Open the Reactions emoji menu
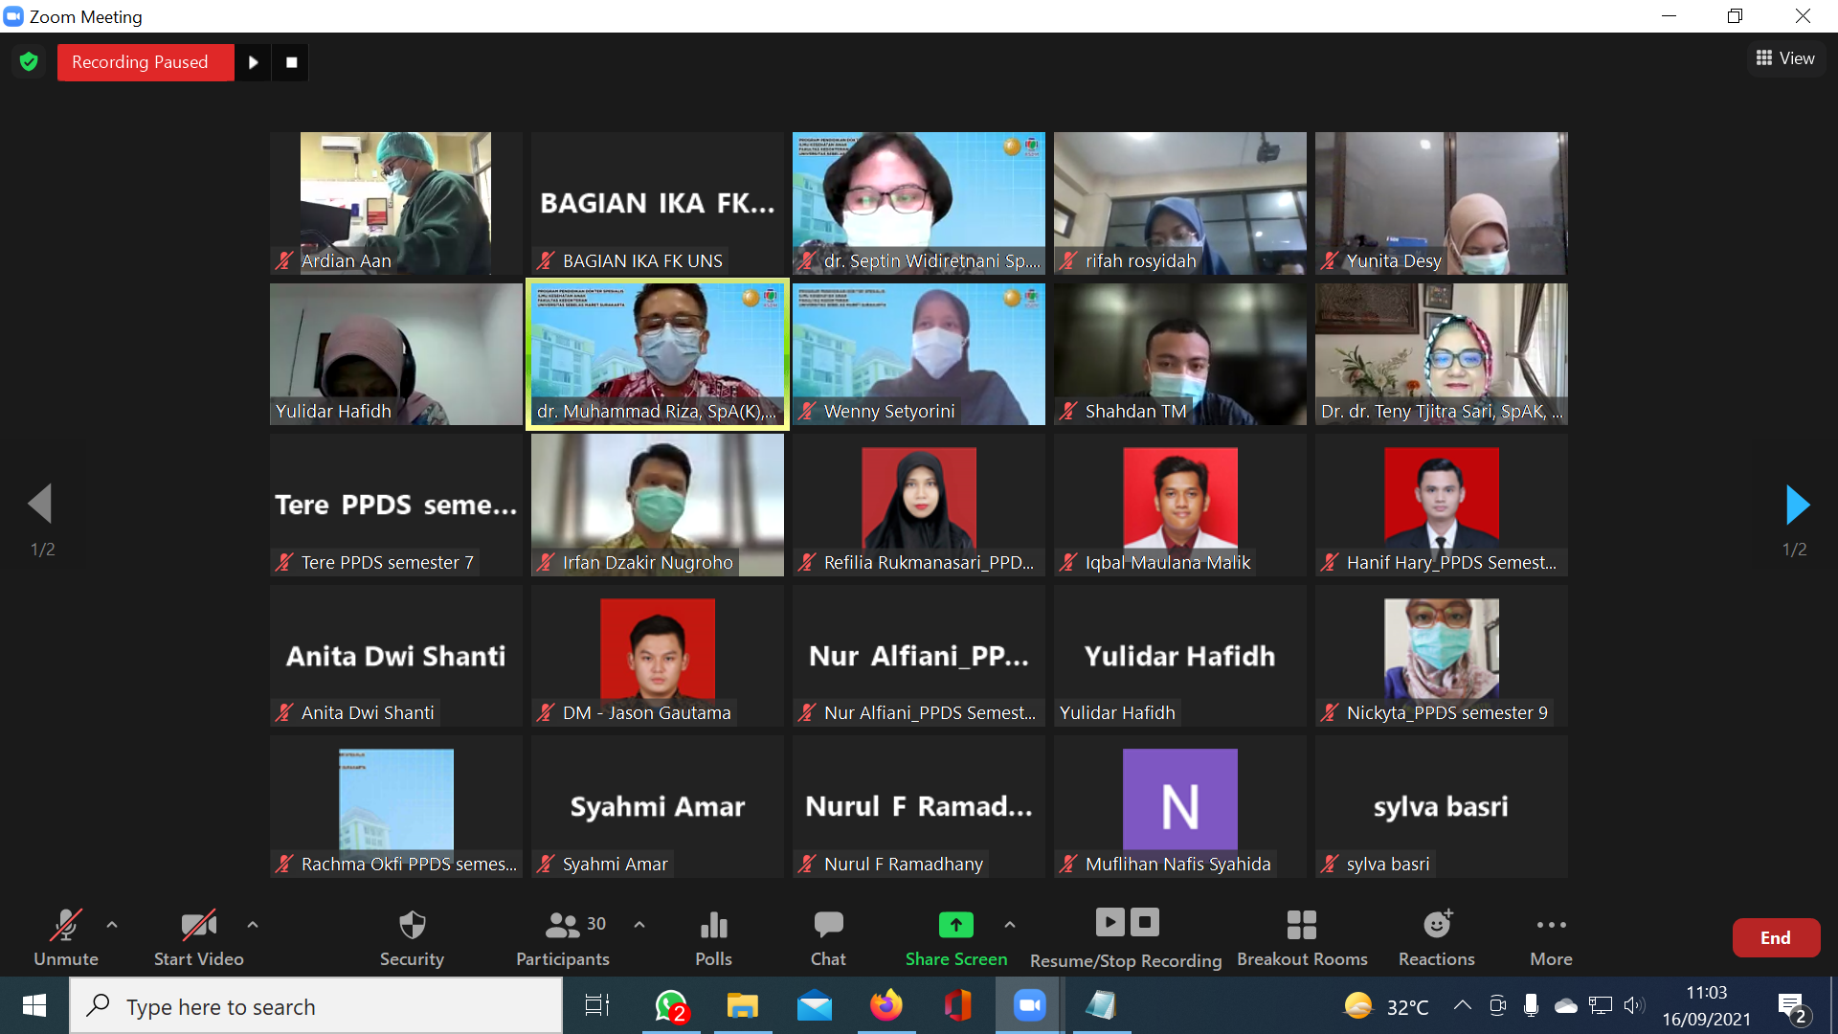1838x1034 pixels. pos(1436,937)
